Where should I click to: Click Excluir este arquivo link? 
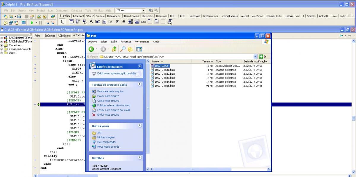[x=108, y=115]
